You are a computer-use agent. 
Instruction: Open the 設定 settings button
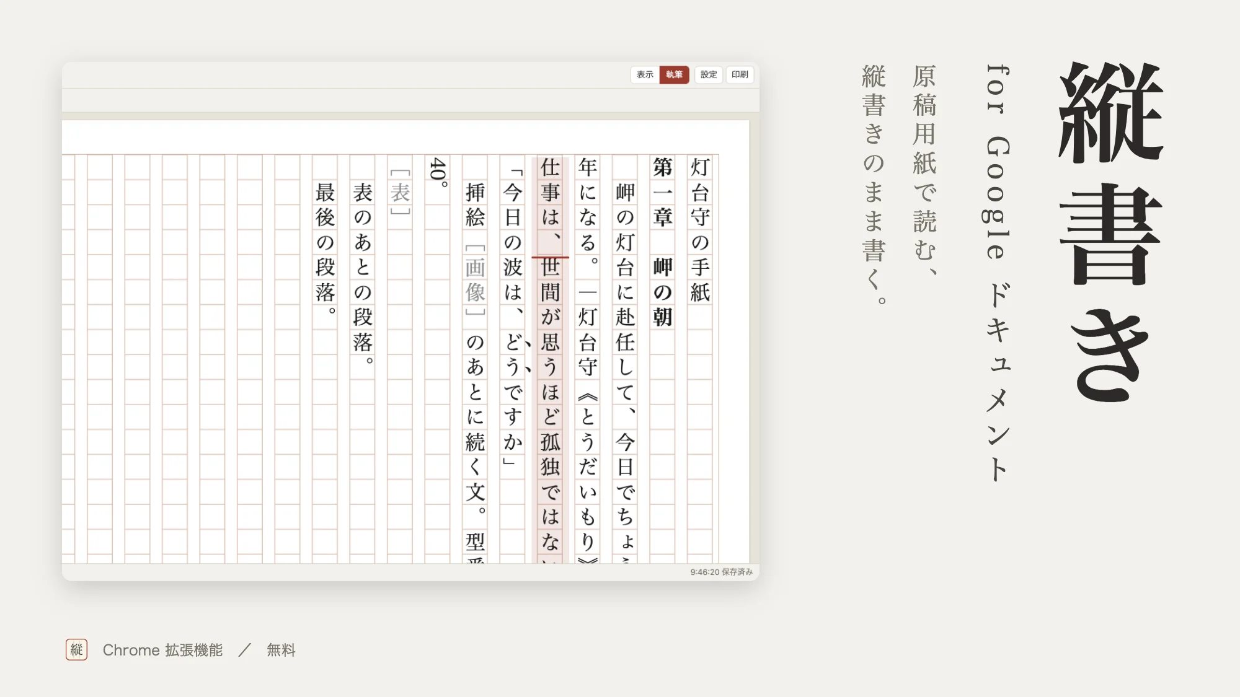pyautogui.click(x=709, y=74)
